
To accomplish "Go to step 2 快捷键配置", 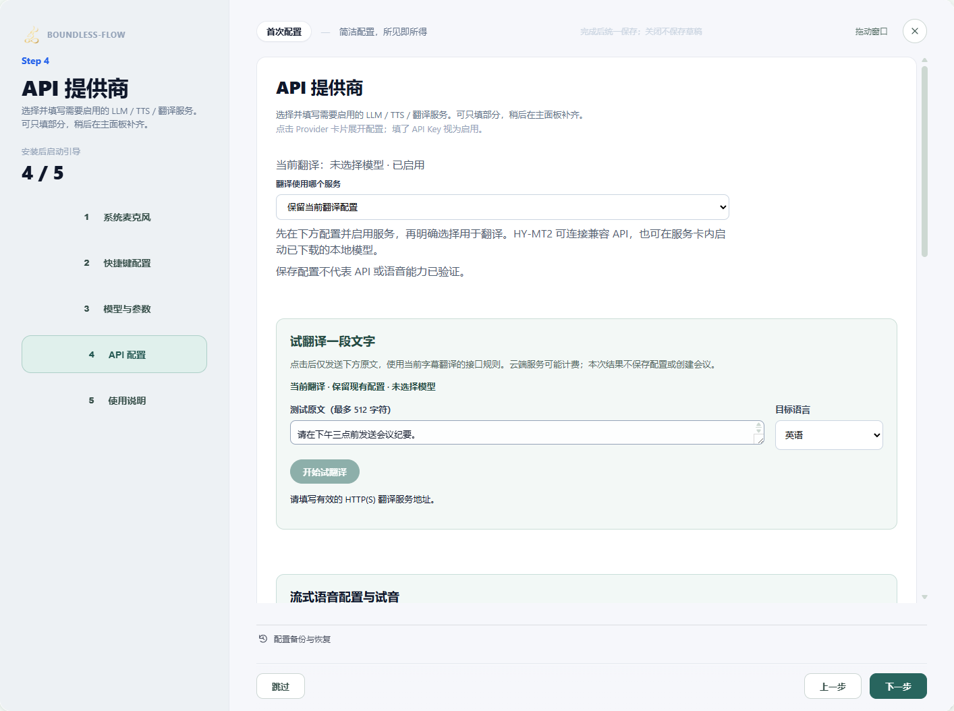I will point(114,263).
